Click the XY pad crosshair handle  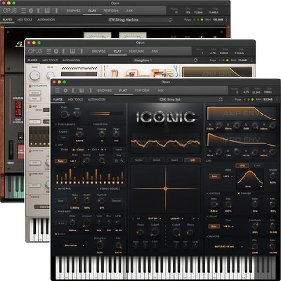(x=166, y=188)
